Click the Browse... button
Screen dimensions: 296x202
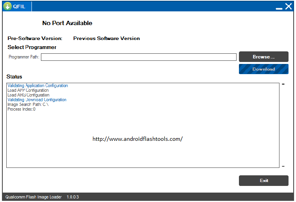coord(263,57)
